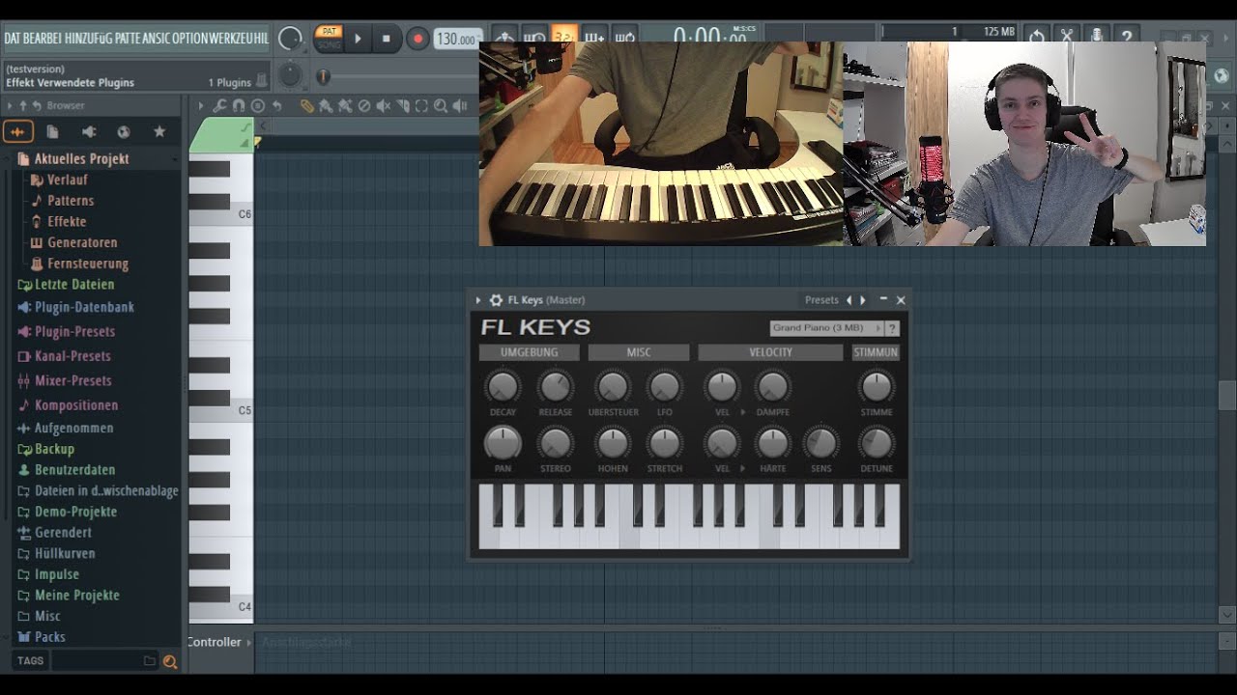This screenshot has height=695, width=1237.
Task: Click the browser up-arrow icon
Action: pyautogui.click(x=23, y=105)
